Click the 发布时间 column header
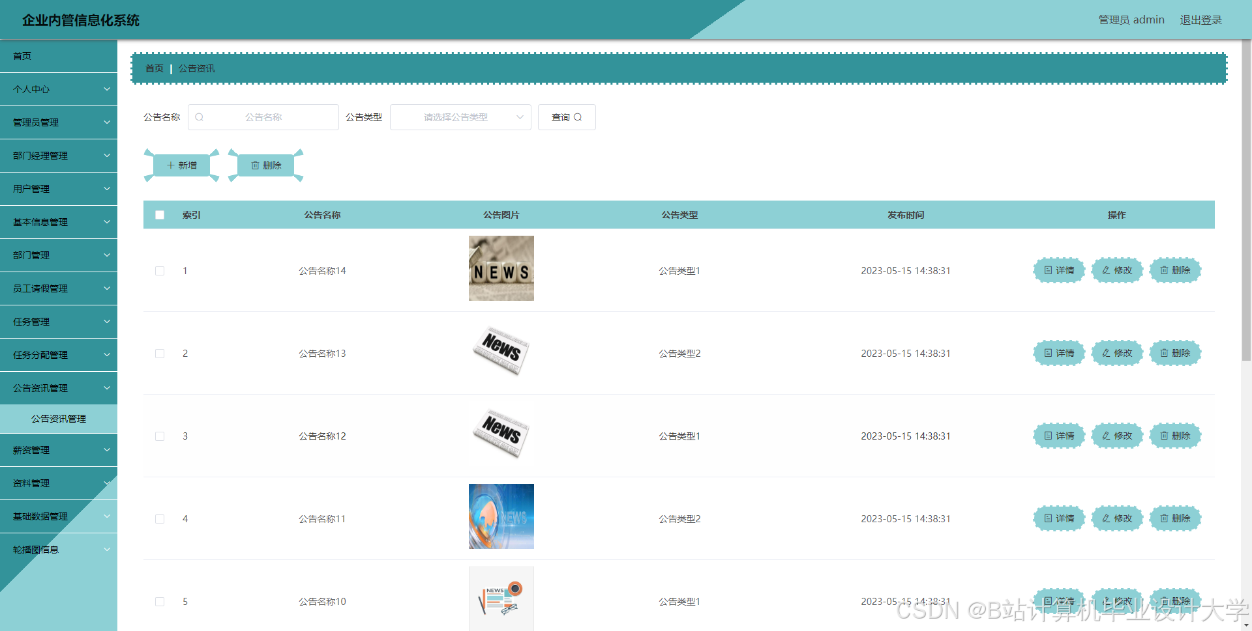 906,215
